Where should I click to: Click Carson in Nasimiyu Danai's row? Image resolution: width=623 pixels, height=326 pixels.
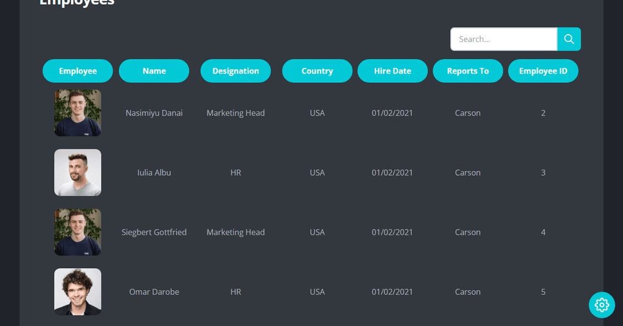pyautogui.click(x=468, y=113)
